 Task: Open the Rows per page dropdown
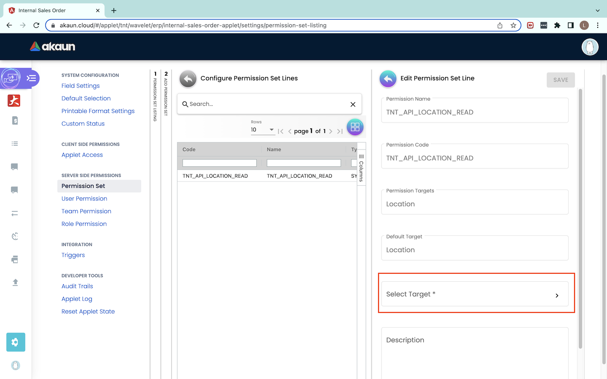pos(263,130)
